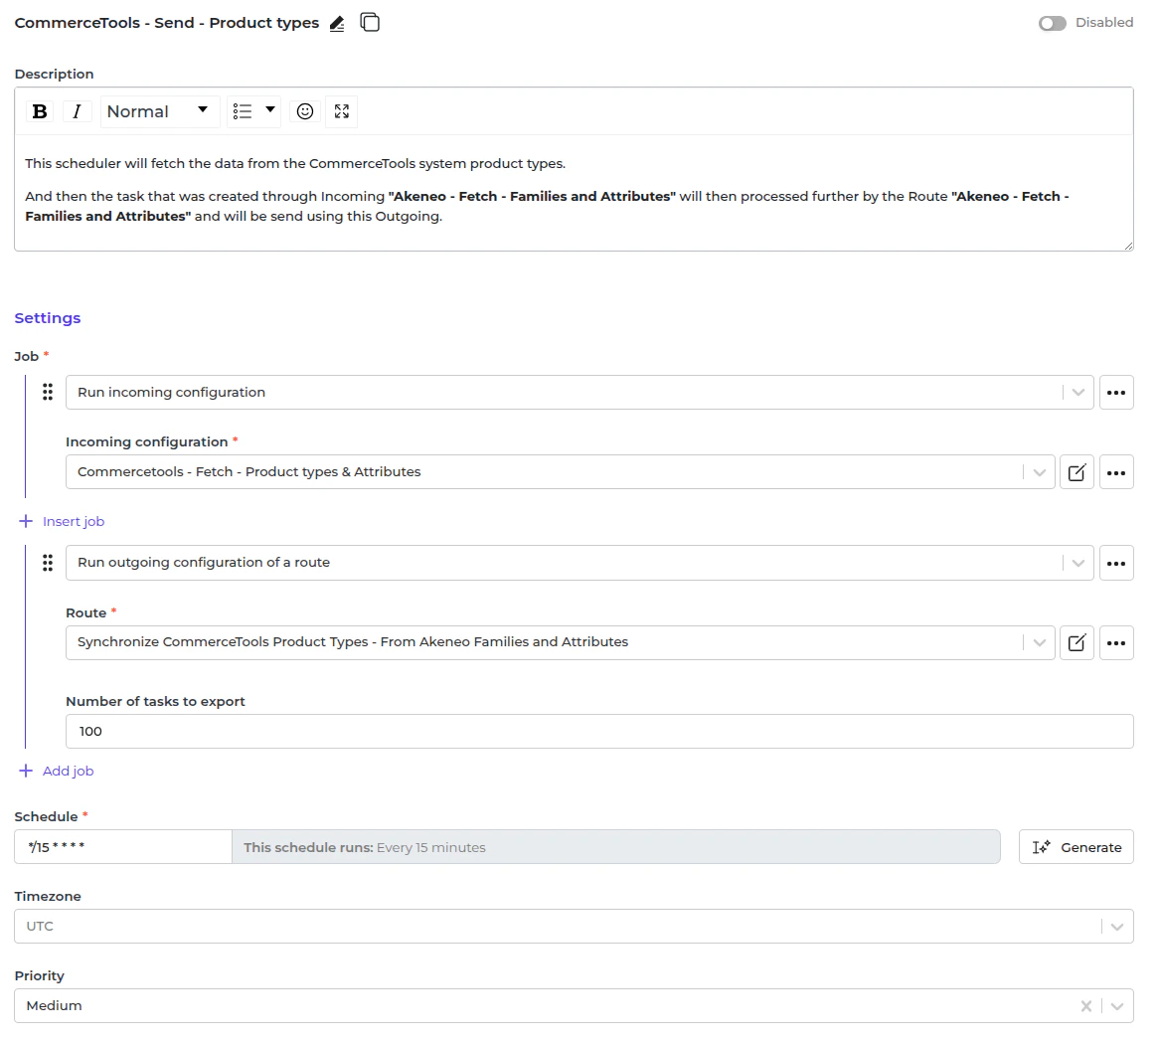Duplicate scheduler using the copy icon
Screen dimensions: 1158x1042
tap(370, 23)
